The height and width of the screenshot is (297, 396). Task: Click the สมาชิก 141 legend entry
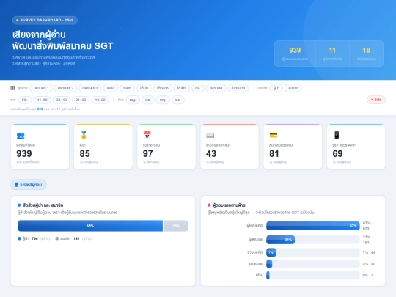[73, 238]
